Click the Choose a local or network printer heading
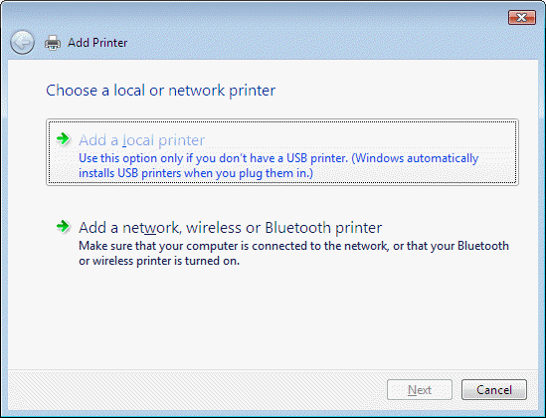 tap(160, 91)
